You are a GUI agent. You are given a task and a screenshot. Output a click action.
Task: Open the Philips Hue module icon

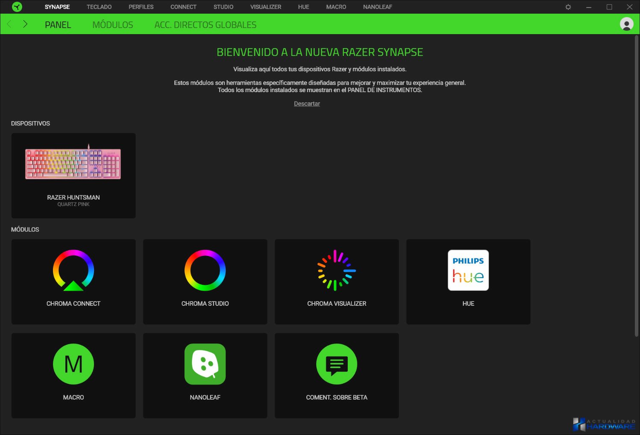coord(468,270)
